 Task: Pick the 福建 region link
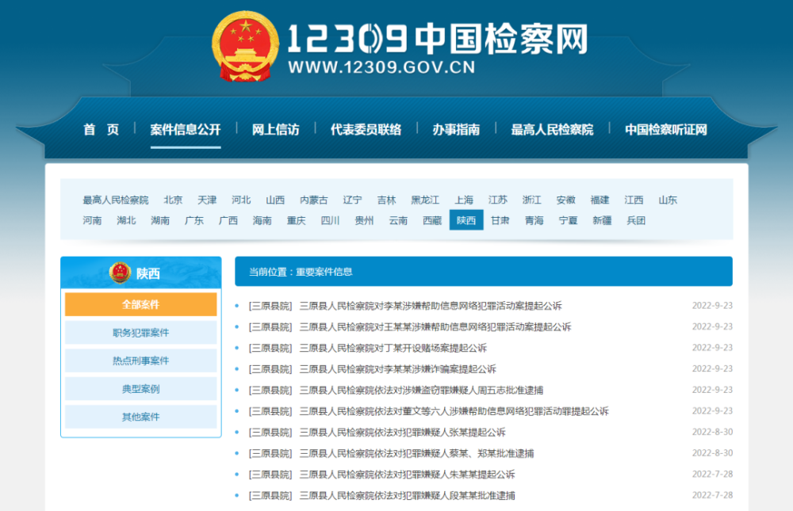600,200
